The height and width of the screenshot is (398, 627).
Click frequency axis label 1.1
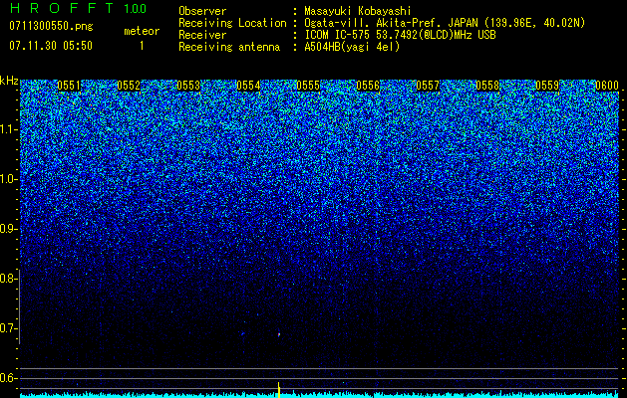click(9, 129)
